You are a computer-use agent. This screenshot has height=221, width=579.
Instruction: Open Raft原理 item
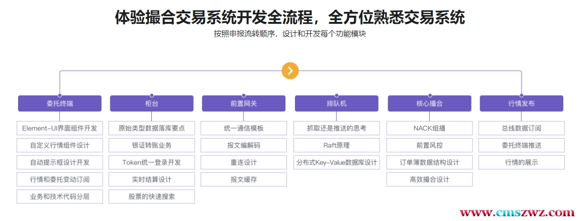[336, 145]
